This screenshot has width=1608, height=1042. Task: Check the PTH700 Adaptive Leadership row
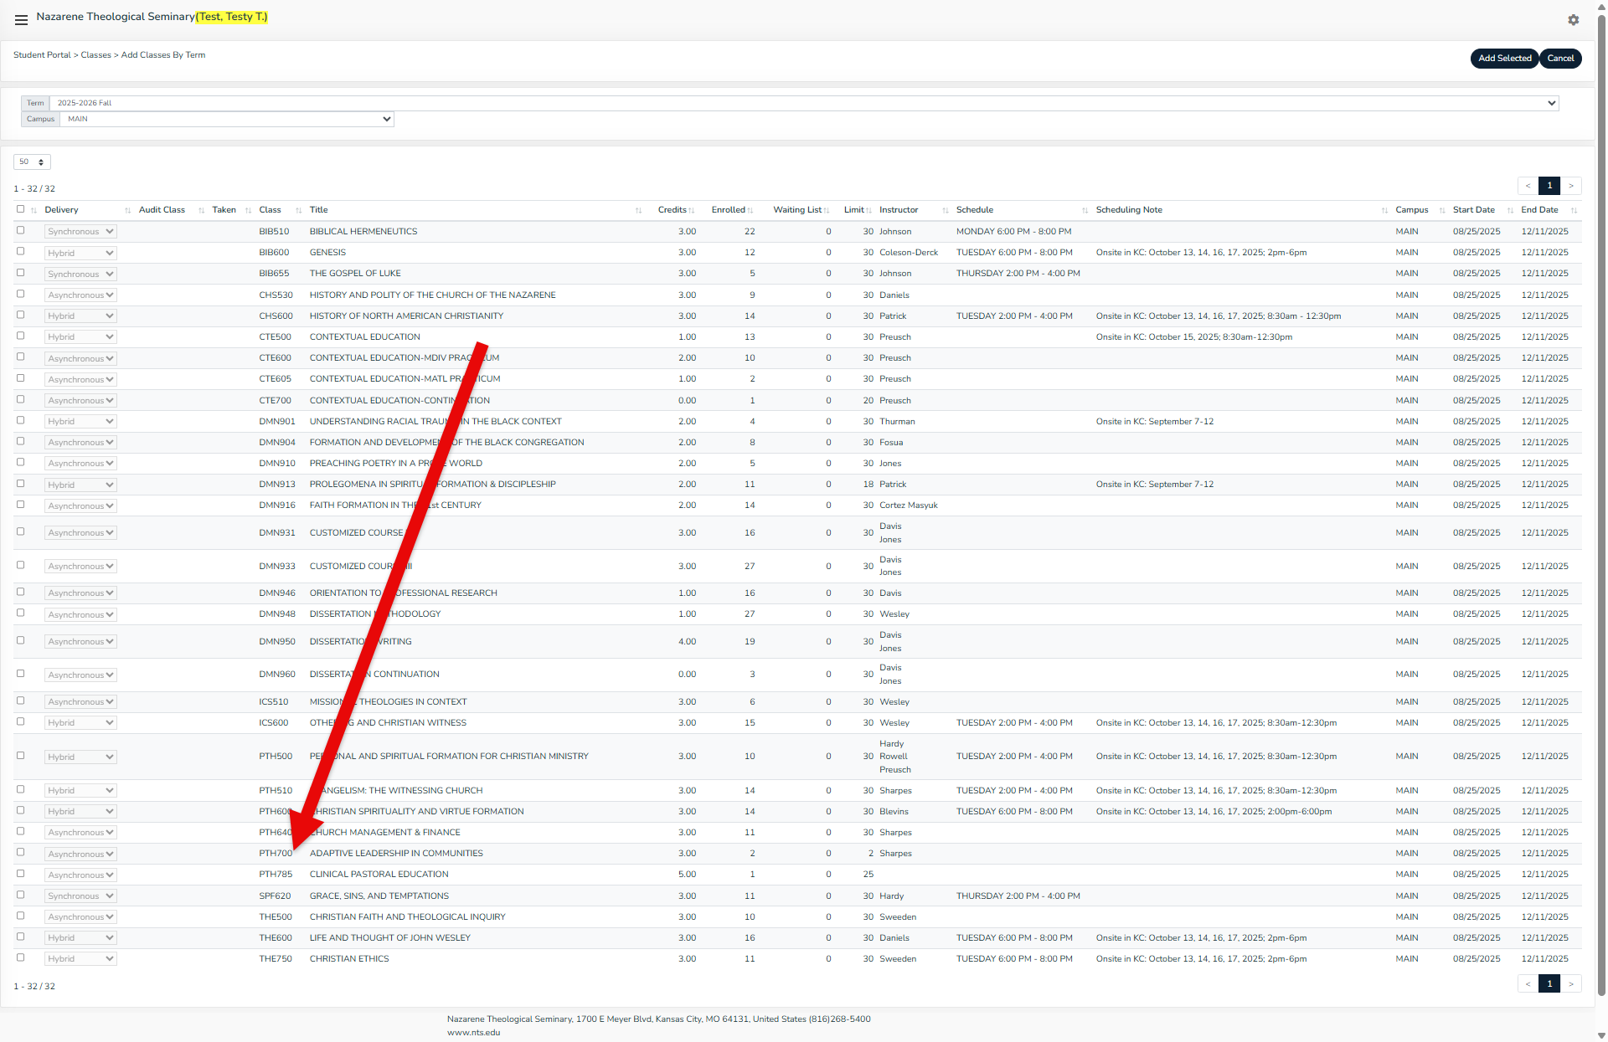(x=21, y=852)
